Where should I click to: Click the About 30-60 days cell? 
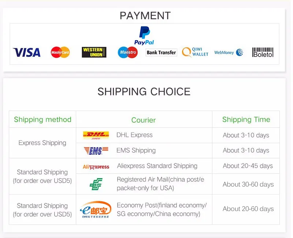246,184
